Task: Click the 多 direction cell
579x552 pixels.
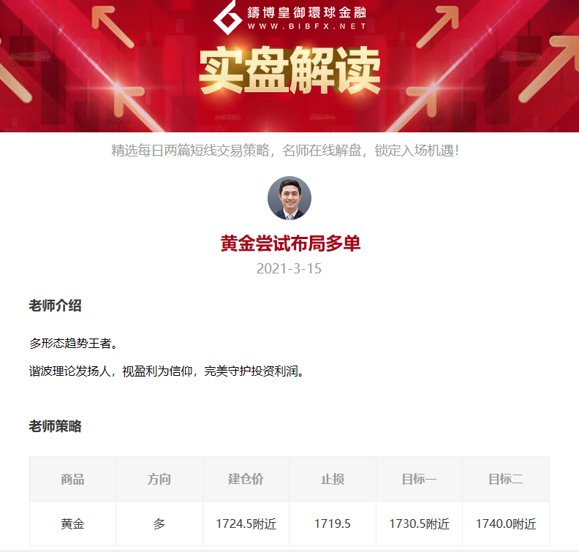Action: (159, 523)
